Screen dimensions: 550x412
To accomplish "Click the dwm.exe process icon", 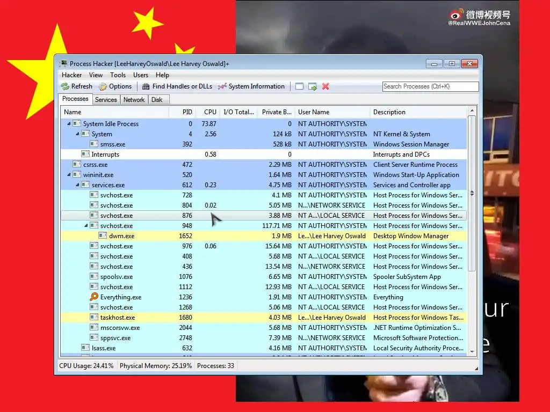I will tap(103, 236).
